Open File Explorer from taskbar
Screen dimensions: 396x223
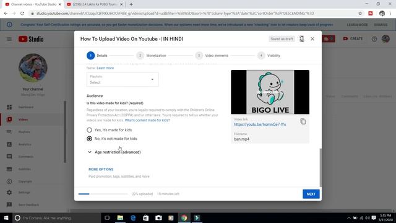point(120,217)
